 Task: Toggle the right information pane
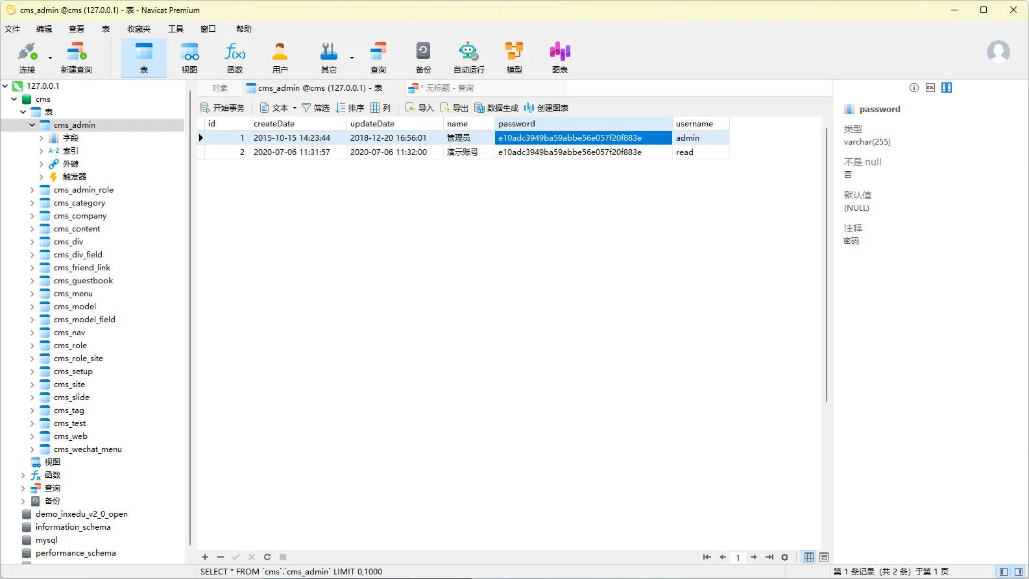coord(1019,572)
